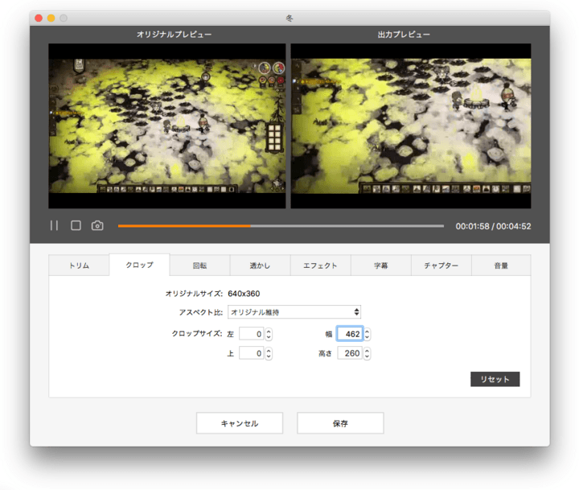
Task: Click the 幅 width stepper arrows
Action: [368, 334]
